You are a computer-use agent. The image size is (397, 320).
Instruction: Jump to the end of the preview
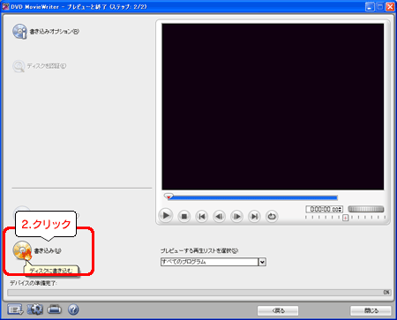click(x=254, y=217)
